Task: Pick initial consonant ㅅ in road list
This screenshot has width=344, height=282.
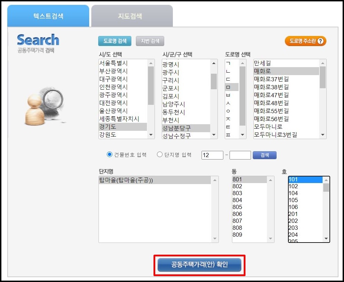Action: pyautogui.click(x=232, y=103)
